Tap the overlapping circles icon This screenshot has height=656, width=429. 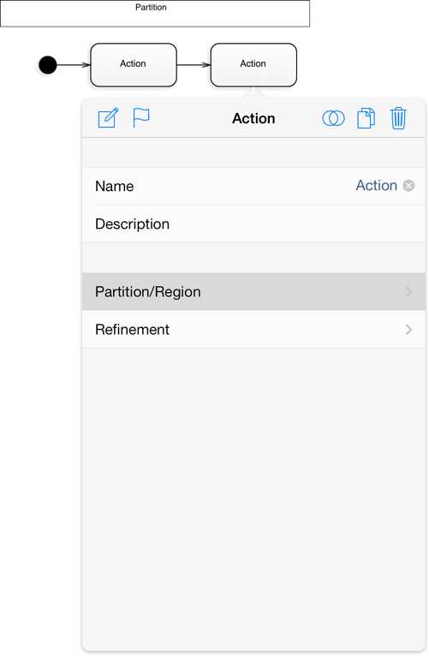(333, 118)
